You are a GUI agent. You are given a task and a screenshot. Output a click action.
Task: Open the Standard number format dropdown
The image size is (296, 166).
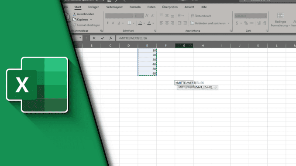(265, 16)
